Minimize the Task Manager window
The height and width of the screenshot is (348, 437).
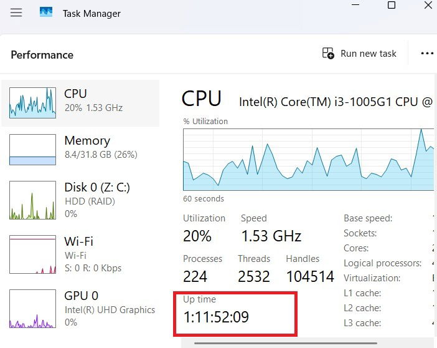tap(355, 5)
